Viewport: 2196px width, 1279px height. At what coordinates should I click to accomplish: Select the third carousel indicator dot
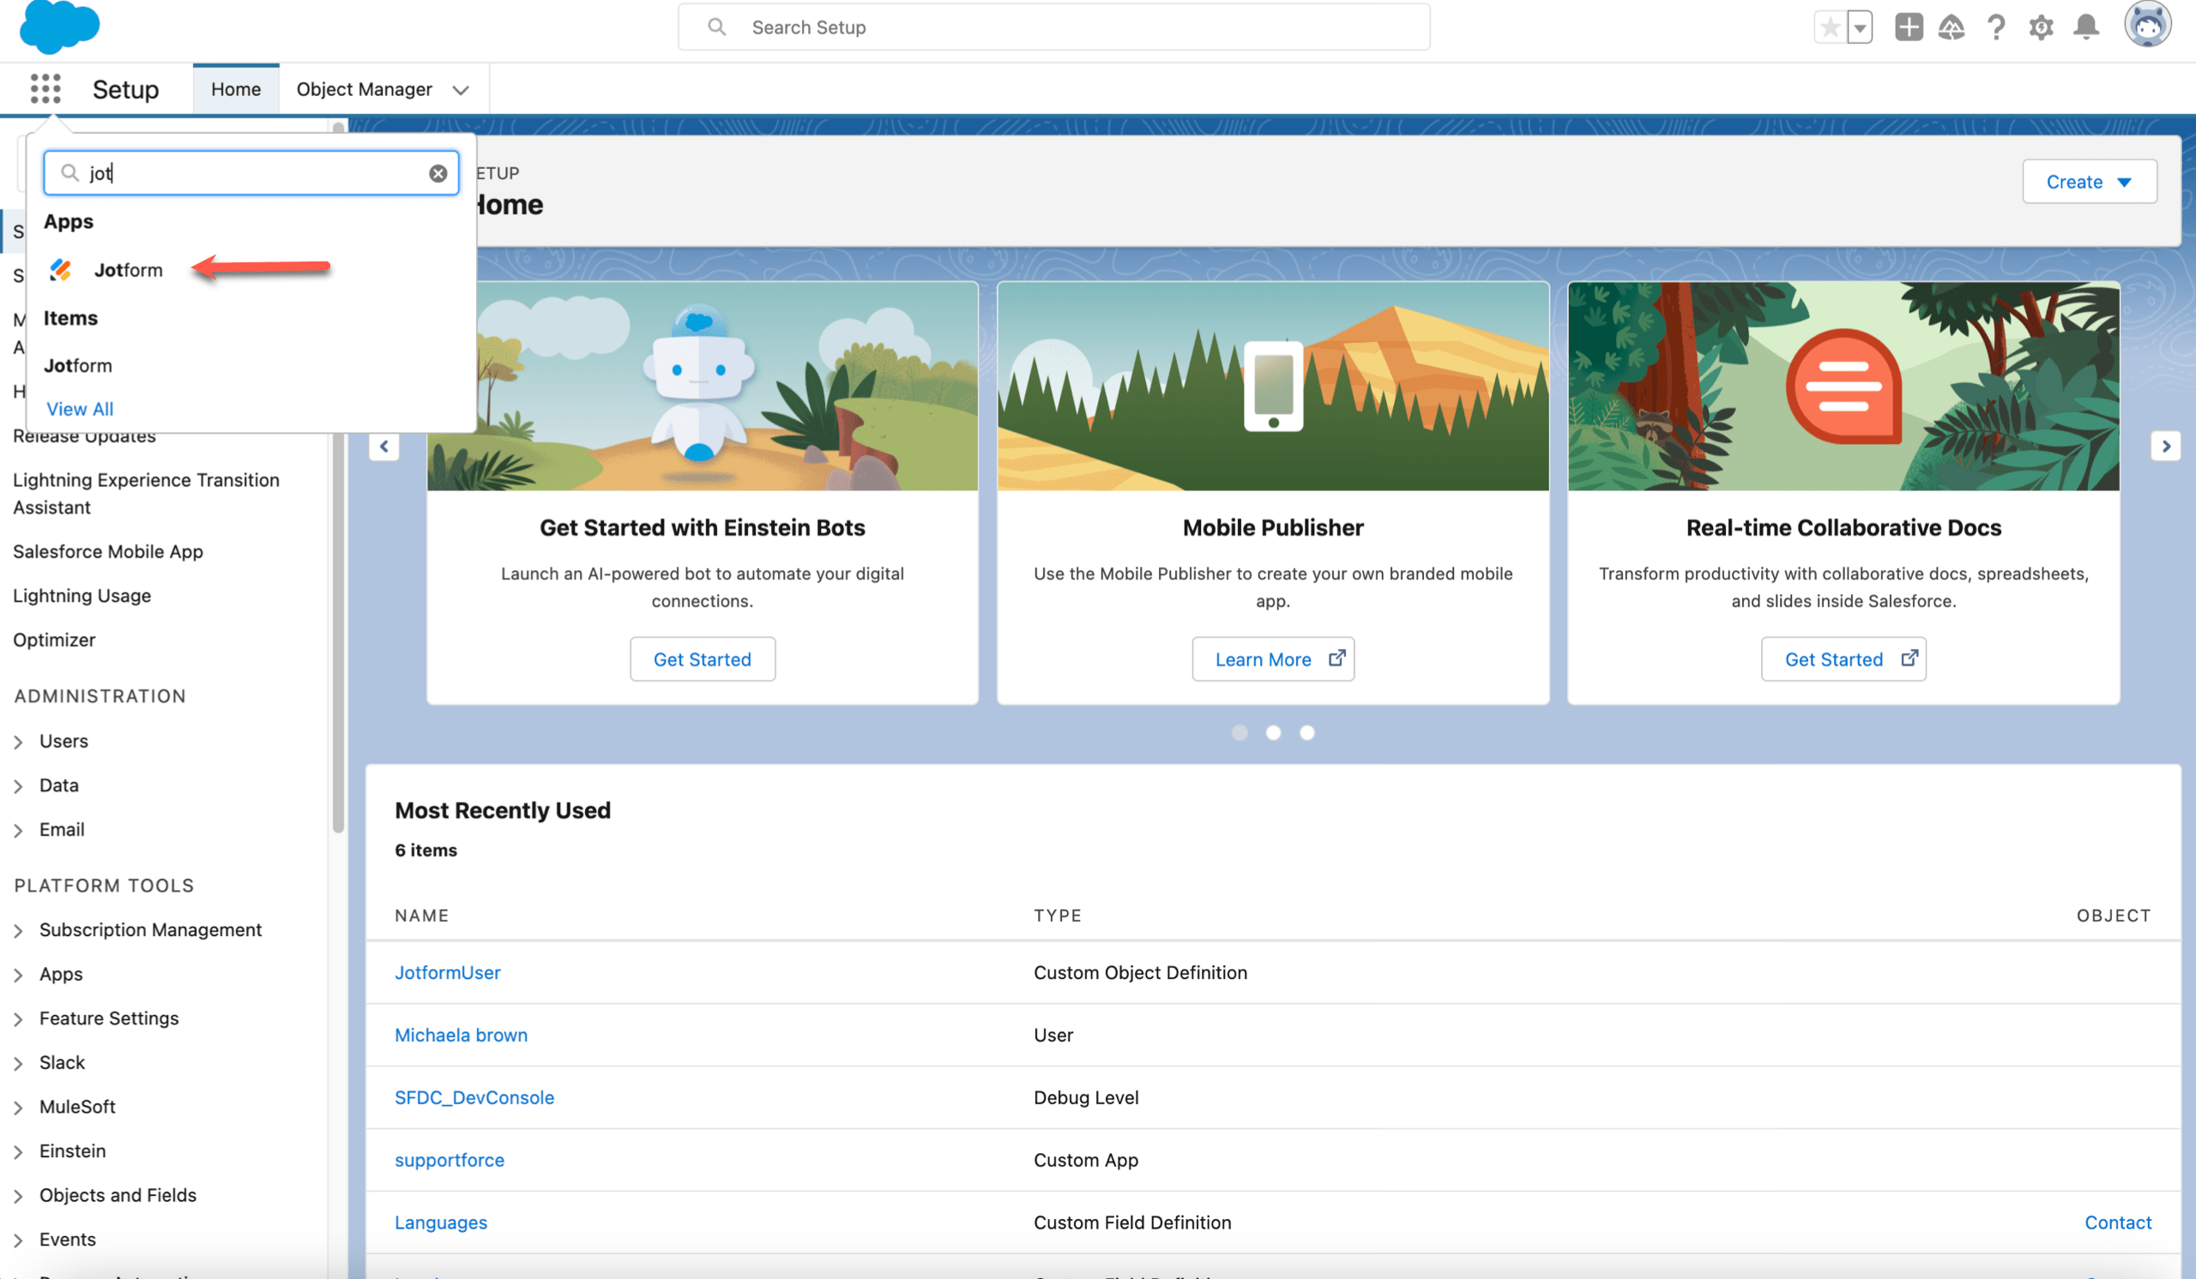click(1306, 733)
